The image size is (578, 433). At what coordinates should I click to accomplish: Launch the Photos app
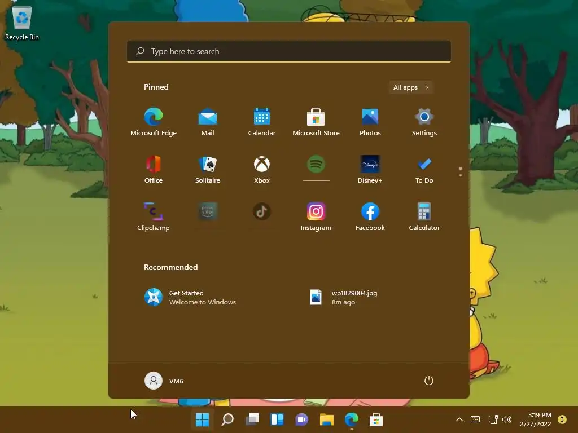coord(370,122)
